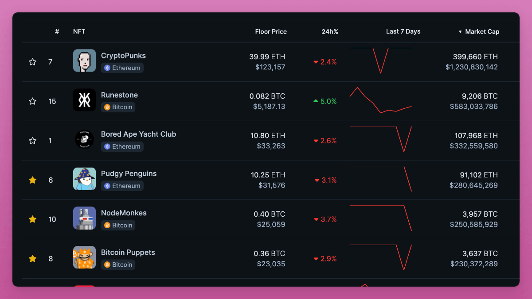The height and width of the screenshot is (299, 532).
Task: Select the NodeMonkes pixel avatar
Action: (x=84, y=218)
